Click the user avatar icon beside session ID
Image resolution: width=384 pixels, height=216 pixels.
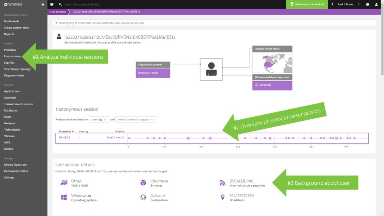(x=59, y=36)
